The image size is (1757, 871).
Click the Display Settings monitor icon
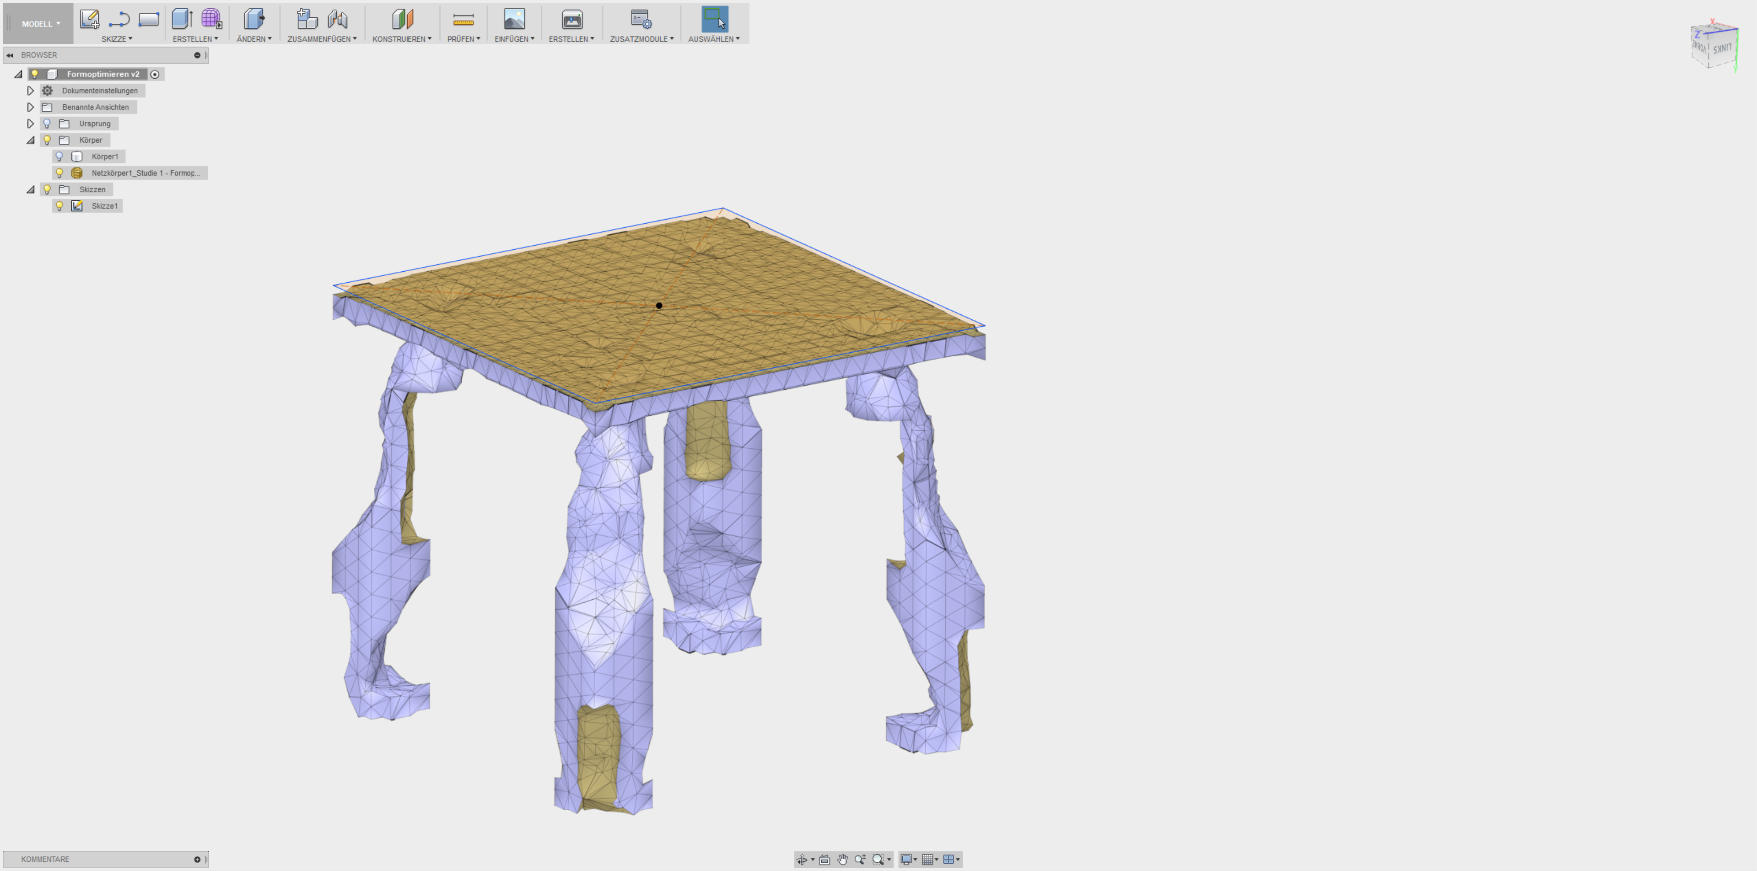click(906, 860)
